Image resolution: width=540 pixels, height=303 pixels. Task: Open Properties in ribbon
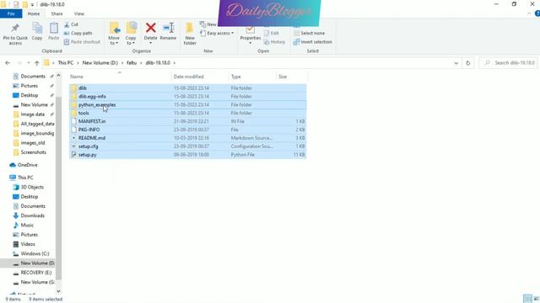(251, 35)
